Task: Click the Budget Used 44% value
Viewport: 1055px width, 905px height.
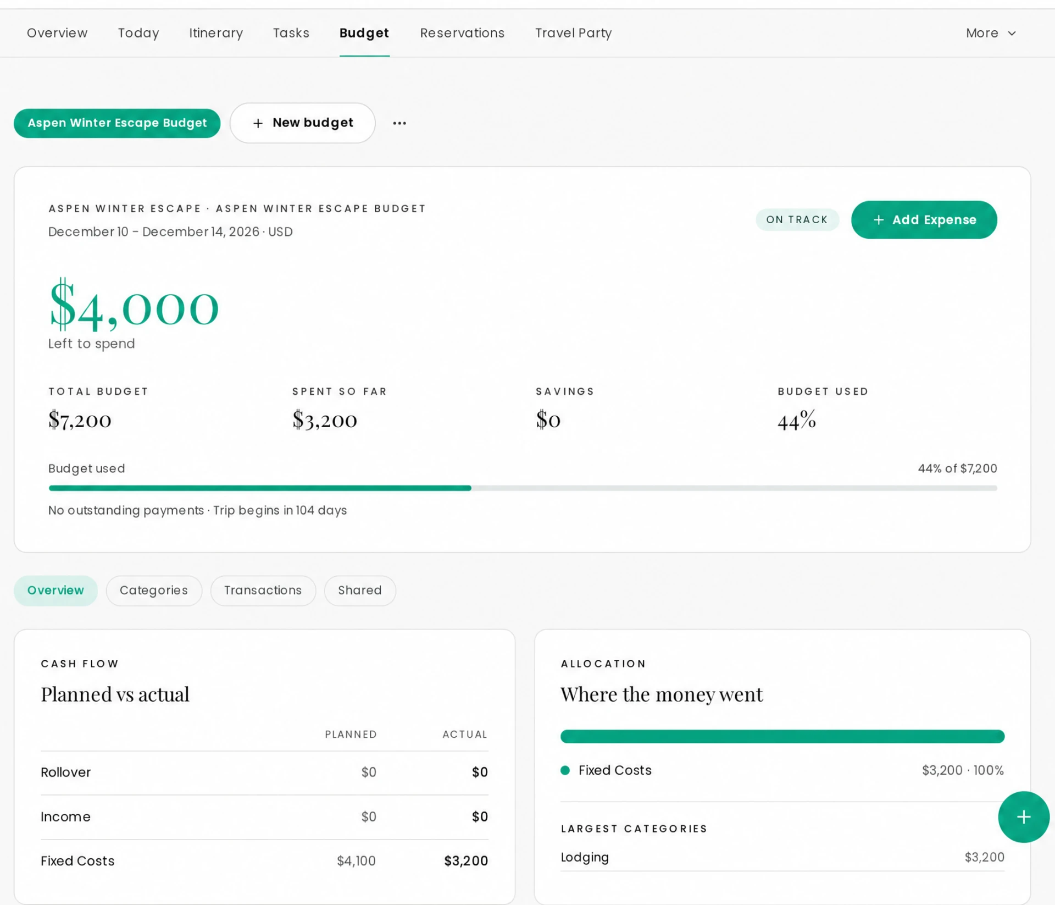Action: click(797, 420)
